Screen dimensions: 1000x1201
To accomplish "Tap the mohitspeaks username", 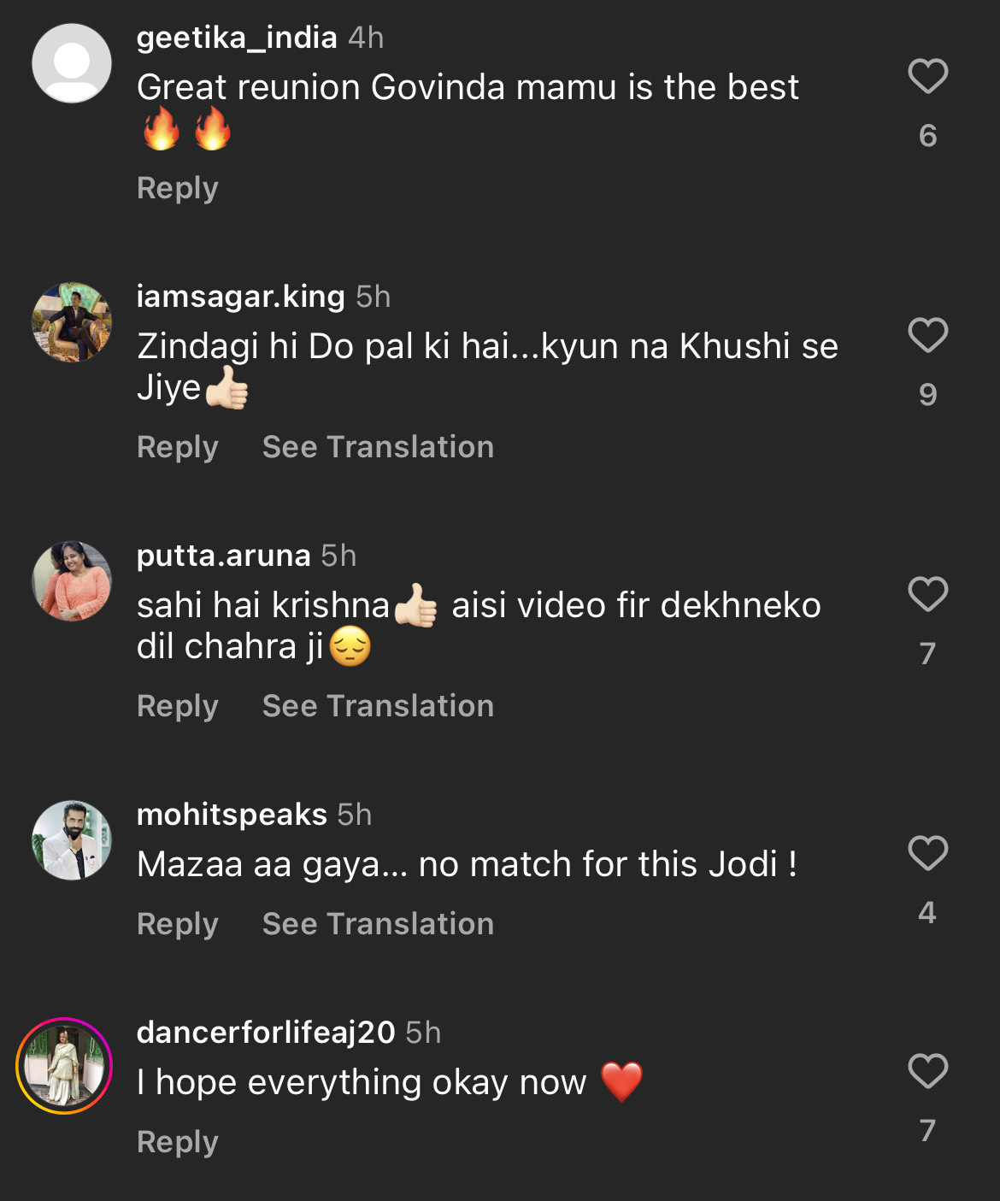I will point(232,815).
